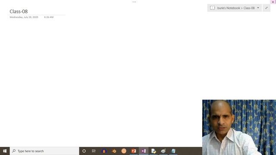The width and height of the screenshot is (276, 155).
Task: Switch to PowerPoint on the taskbar
Action: click(134, 151)
